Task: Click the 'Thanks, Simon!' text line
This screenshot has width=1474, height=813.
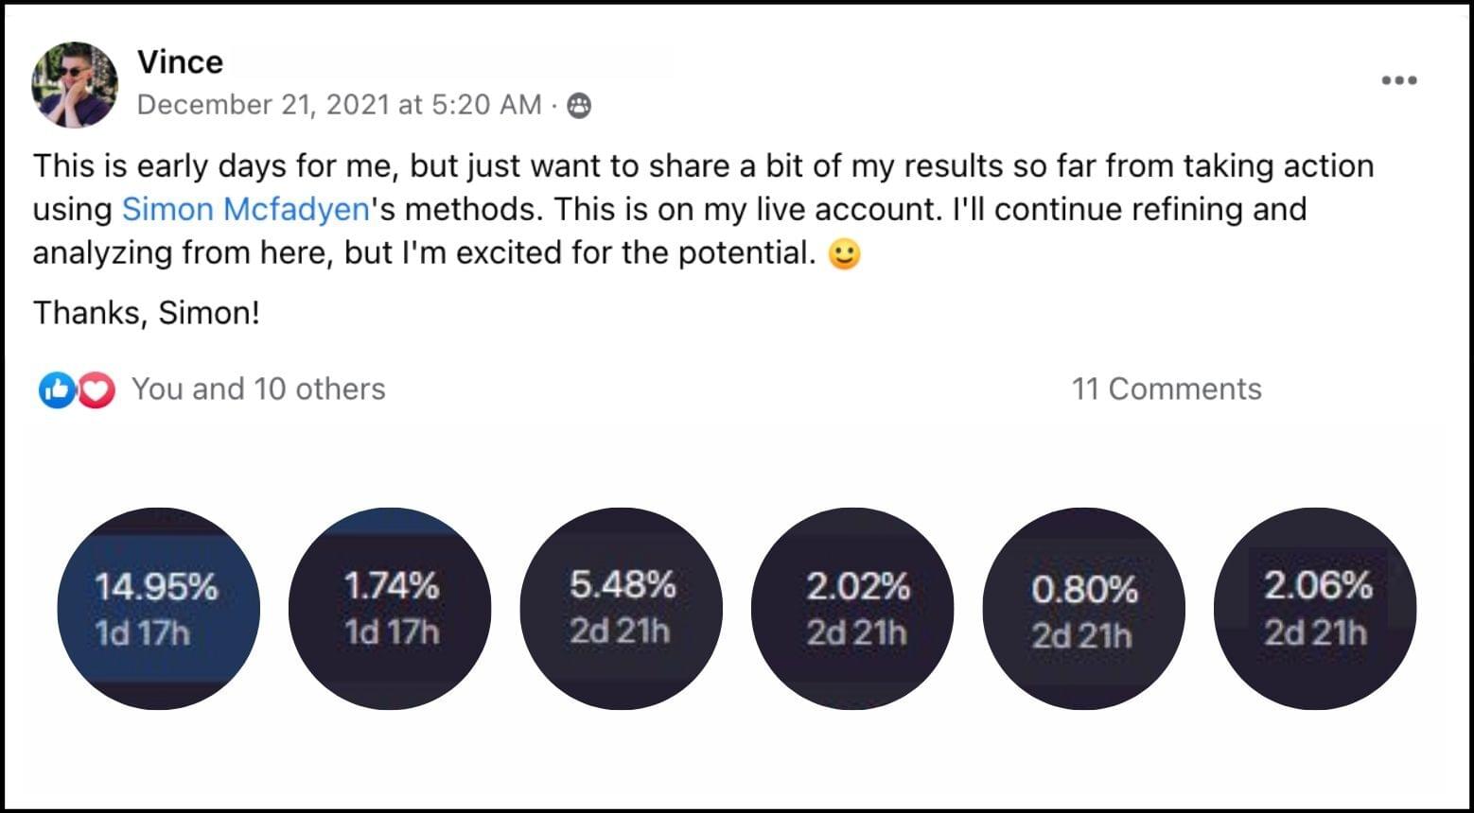Action: click(146, 313)
